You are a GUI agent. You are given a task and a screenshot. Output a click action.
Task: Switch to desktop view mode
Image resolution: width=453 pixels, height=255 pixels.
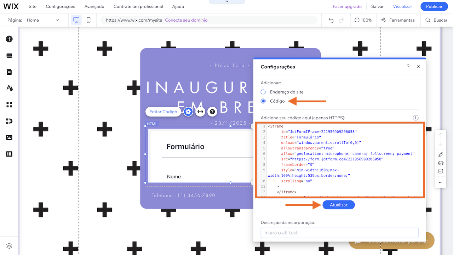76,20
